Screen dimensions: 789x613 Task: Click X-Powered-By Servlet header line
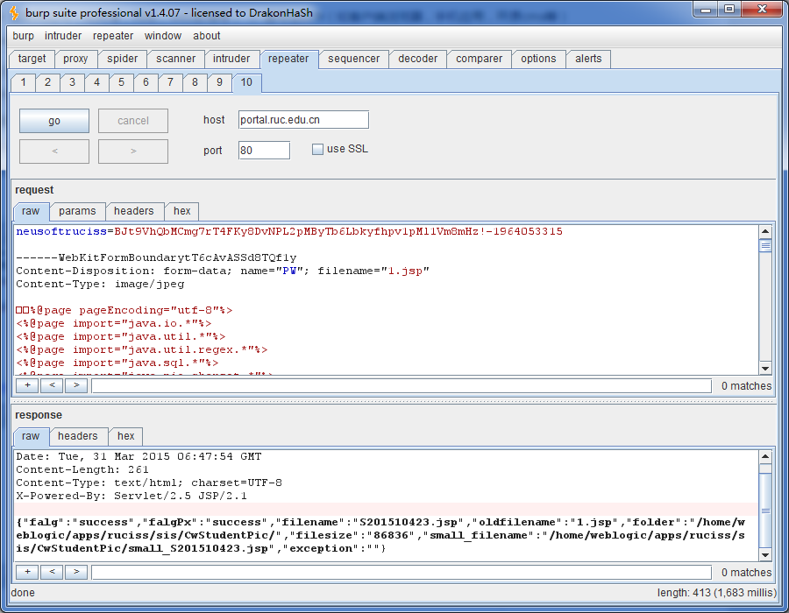[131, 496]
